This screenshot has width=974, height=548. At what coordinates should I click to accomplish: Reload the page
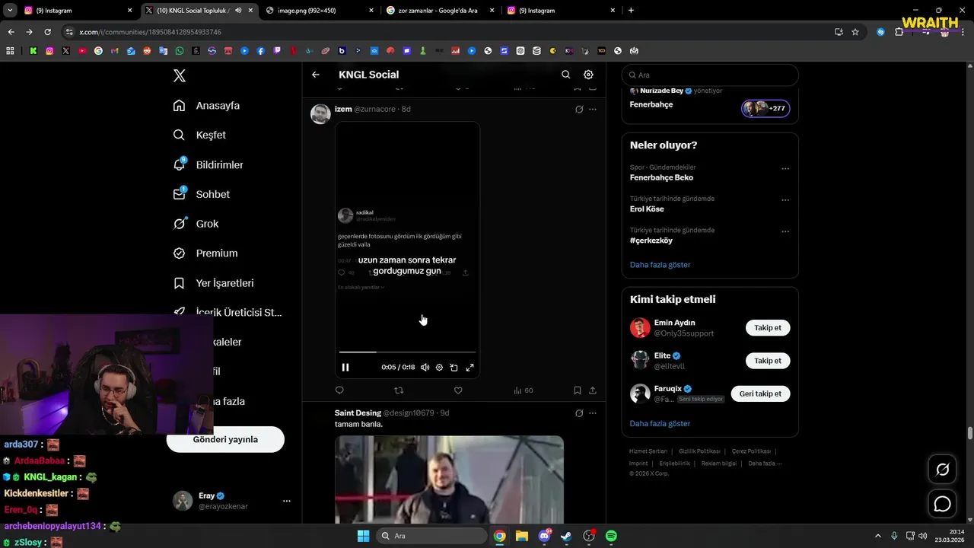(47, 32)
